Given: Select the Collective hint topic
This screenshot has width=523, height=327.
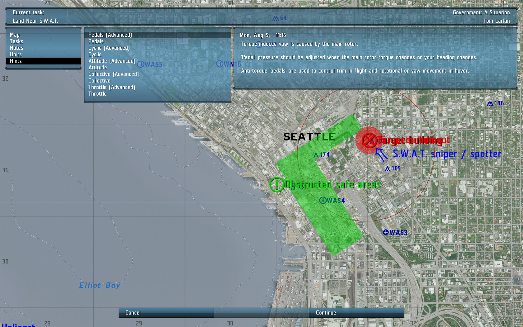Looking at the screenshot, I should click(x=99, y=81).
